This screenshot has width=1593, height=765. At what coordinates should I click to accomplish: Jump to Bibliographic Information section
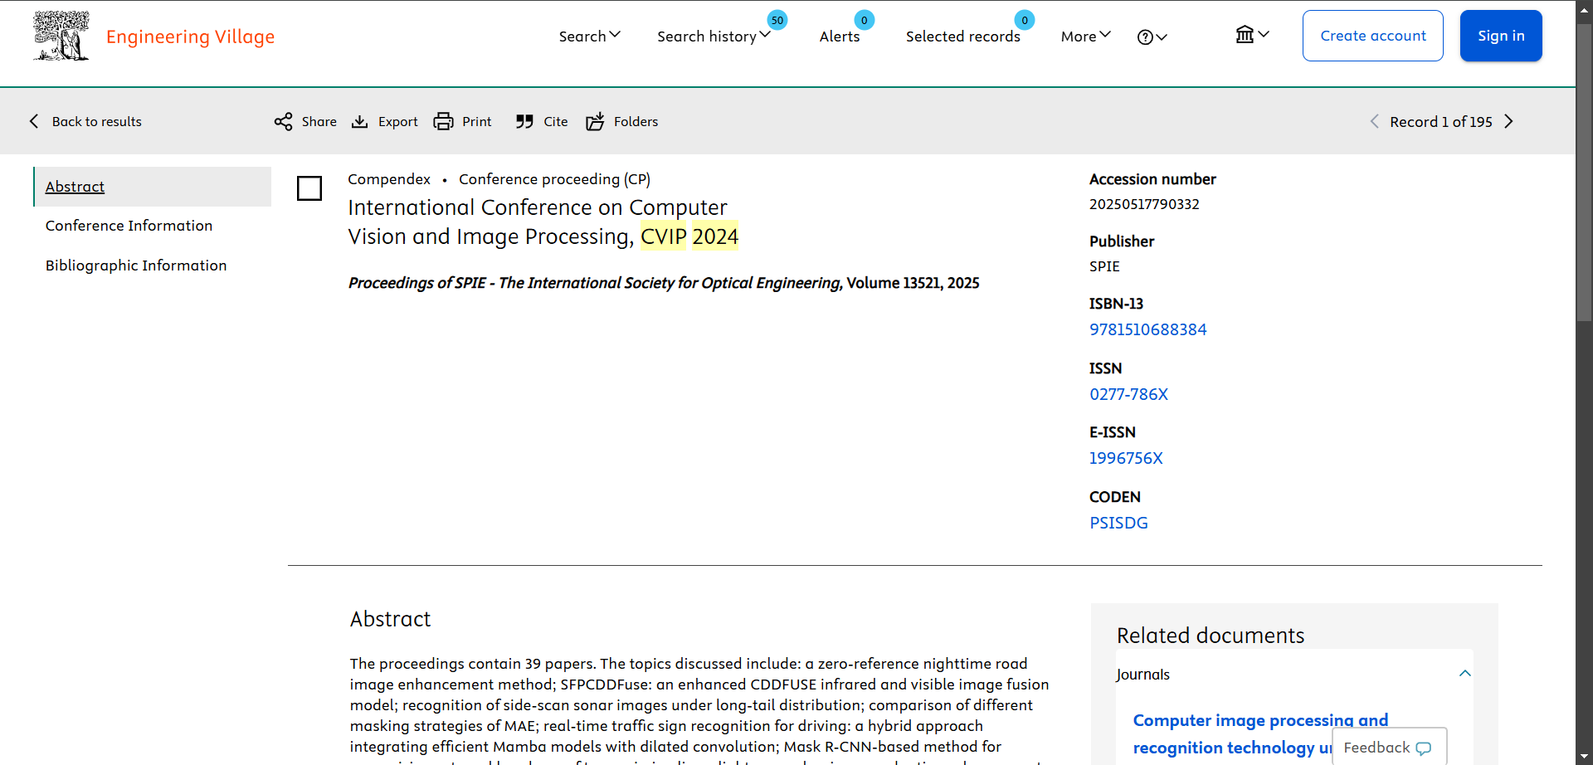(136, 266)
